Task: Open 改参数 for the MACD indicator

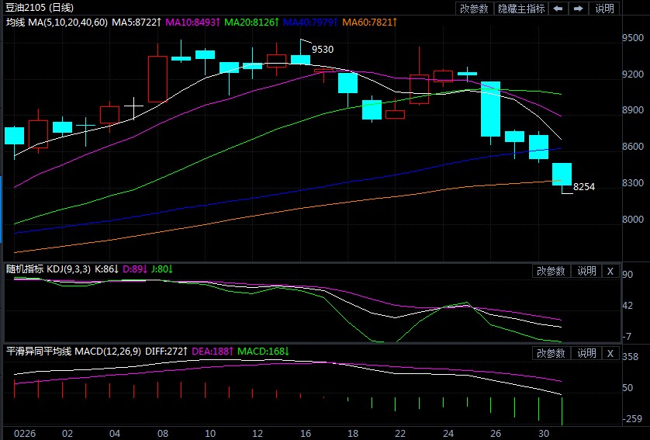Action: click(x=551, y=354)
